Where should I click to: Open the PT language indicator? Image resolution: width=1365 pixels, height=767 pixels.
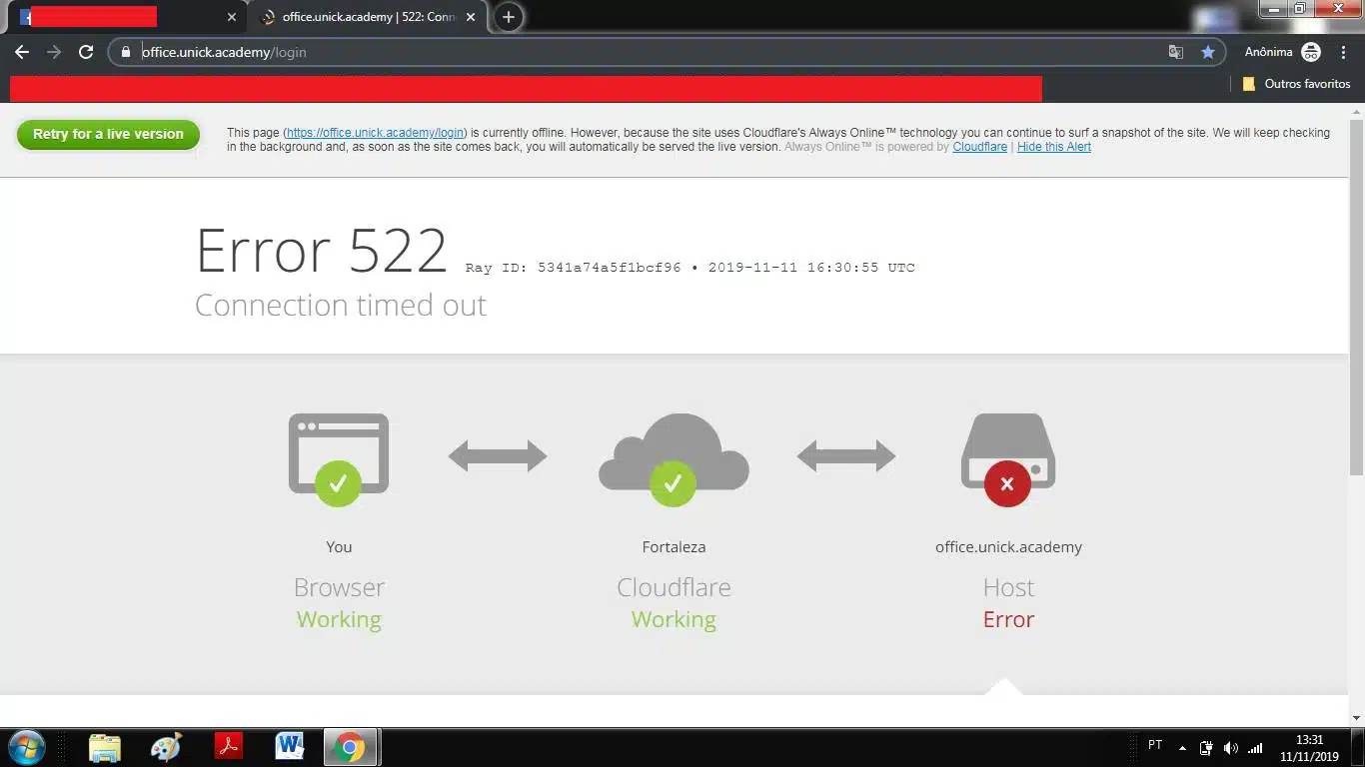pyautogui.click(x=1155, y=745)
